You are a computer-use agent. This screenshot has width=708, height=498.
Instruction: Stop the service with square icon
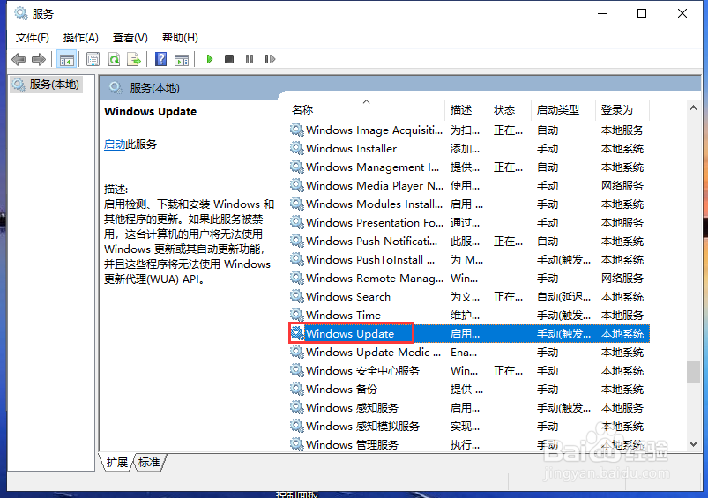point(229,59)
